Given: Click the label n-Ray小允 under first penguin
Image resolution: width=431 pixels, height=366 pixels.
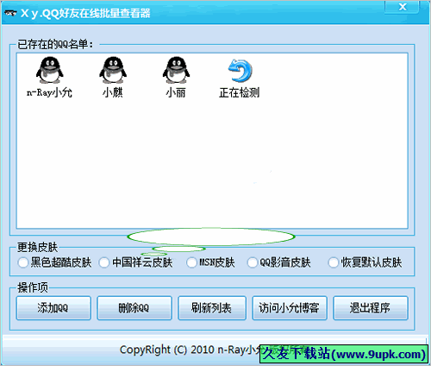Looking at the screenshot, I should pyautogui.click(x=49, y=92).
